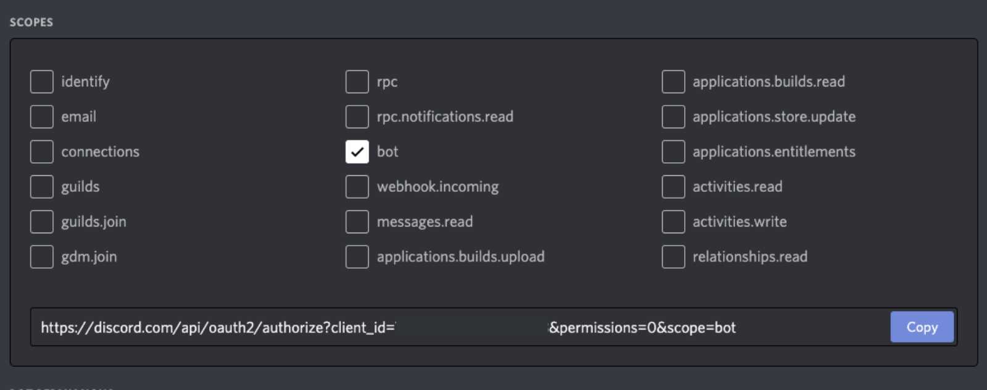
Task: Enable the guilds.join scope
Action: coord(42,222)
